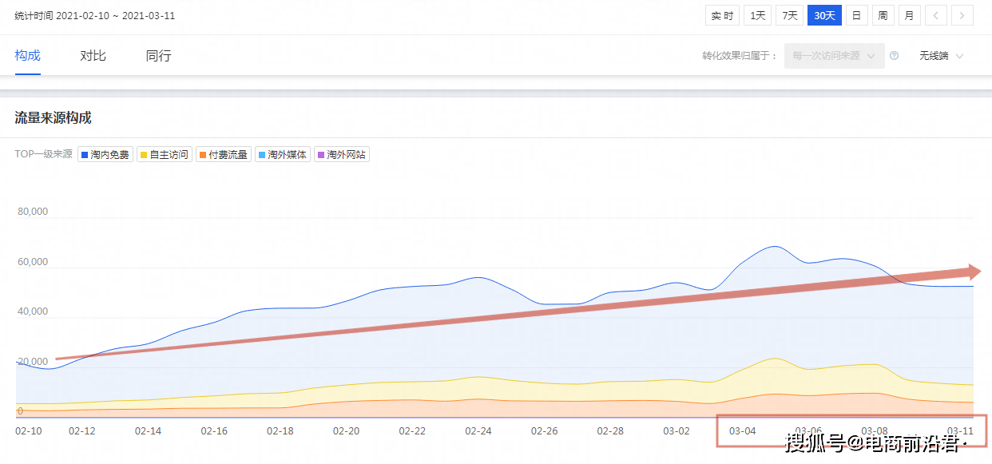The width and height of the screenshot is (992, 464).
Task: Click the help question-mark icon
Action: pos(894,56)
